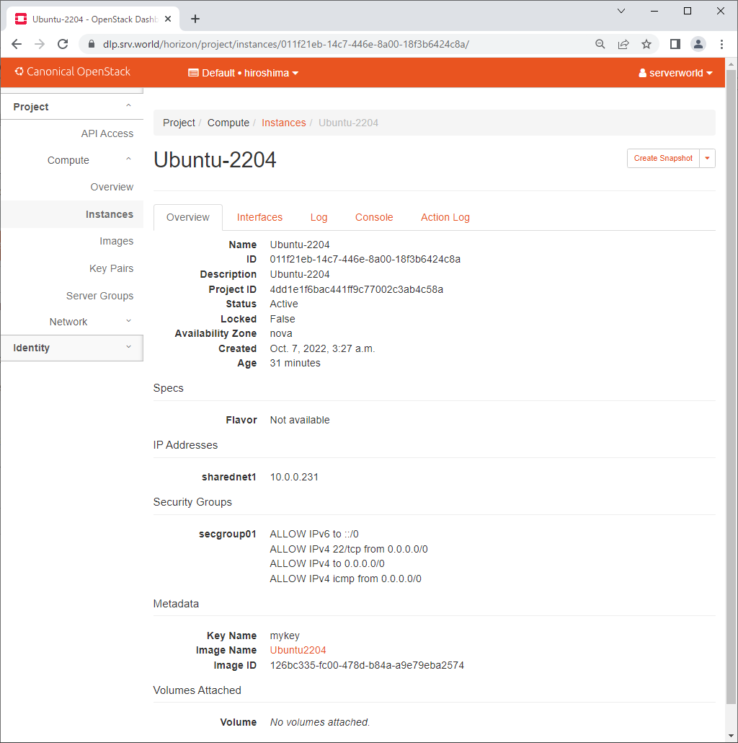Image resolution: width=738 pixels, height=743 pixels.
Task: Switch to the Log tab
Action: [319, 217]
